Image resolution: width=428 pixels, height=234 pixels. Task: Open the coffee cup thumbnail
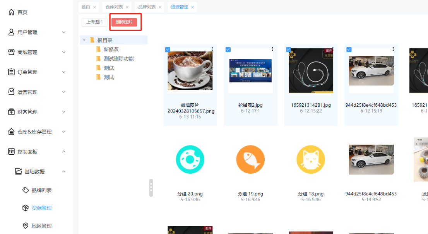coord(190,71)
